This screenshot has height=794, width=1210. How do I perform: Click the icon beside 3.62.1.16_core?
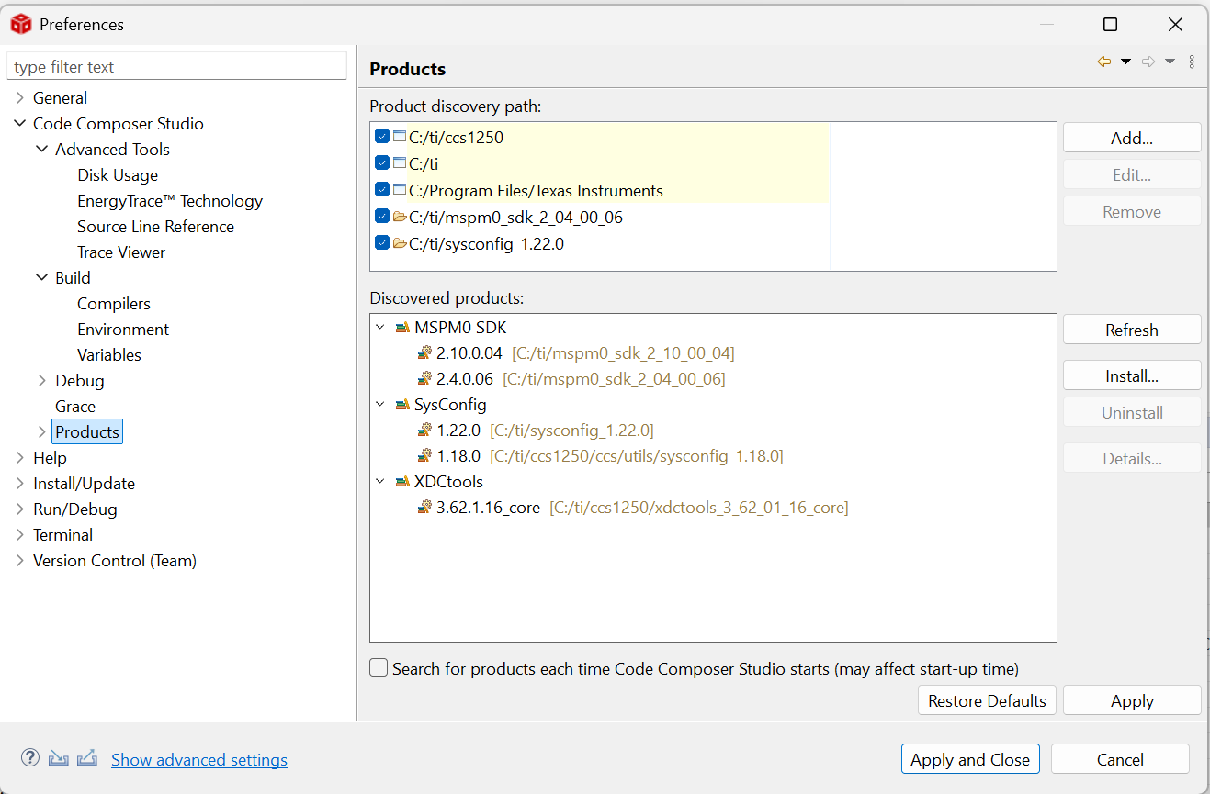click(424, 508)
